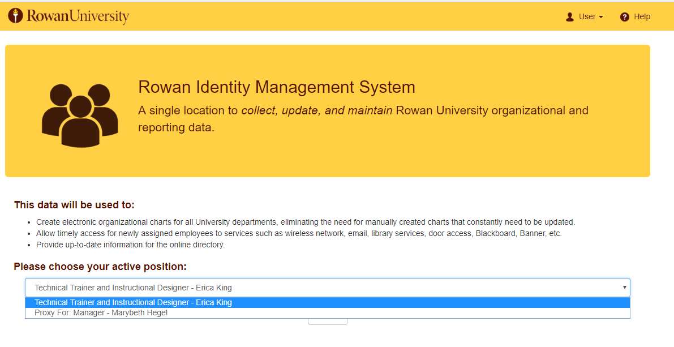Screen dimensions: 674x347
Task: Click the Help question mark icon
Action: coord(625,17)
